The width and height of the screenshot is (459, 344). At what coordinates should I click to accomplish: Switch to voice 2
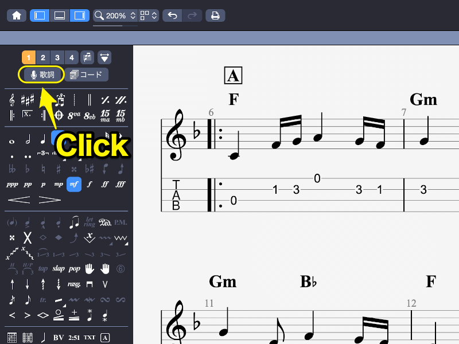(42, 57)
